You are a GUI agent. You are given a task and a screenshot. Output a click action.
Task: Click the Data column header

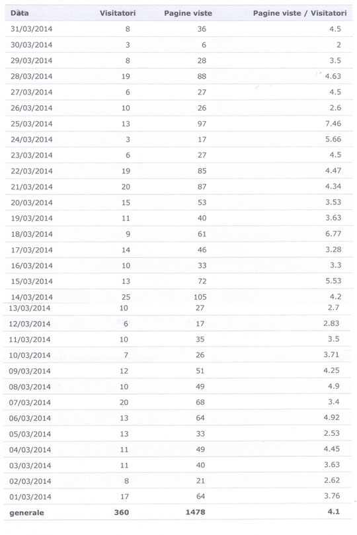click(x=19, y=13)
